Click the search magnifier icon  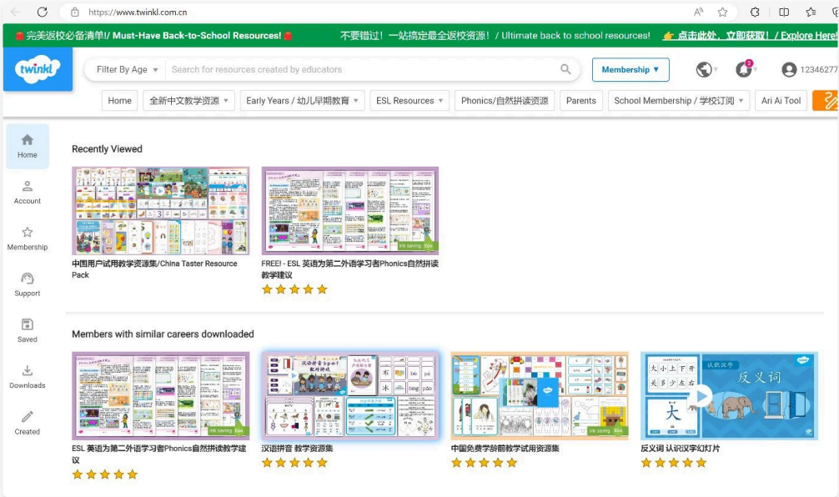pyautogui.click(x=565, y=69)
